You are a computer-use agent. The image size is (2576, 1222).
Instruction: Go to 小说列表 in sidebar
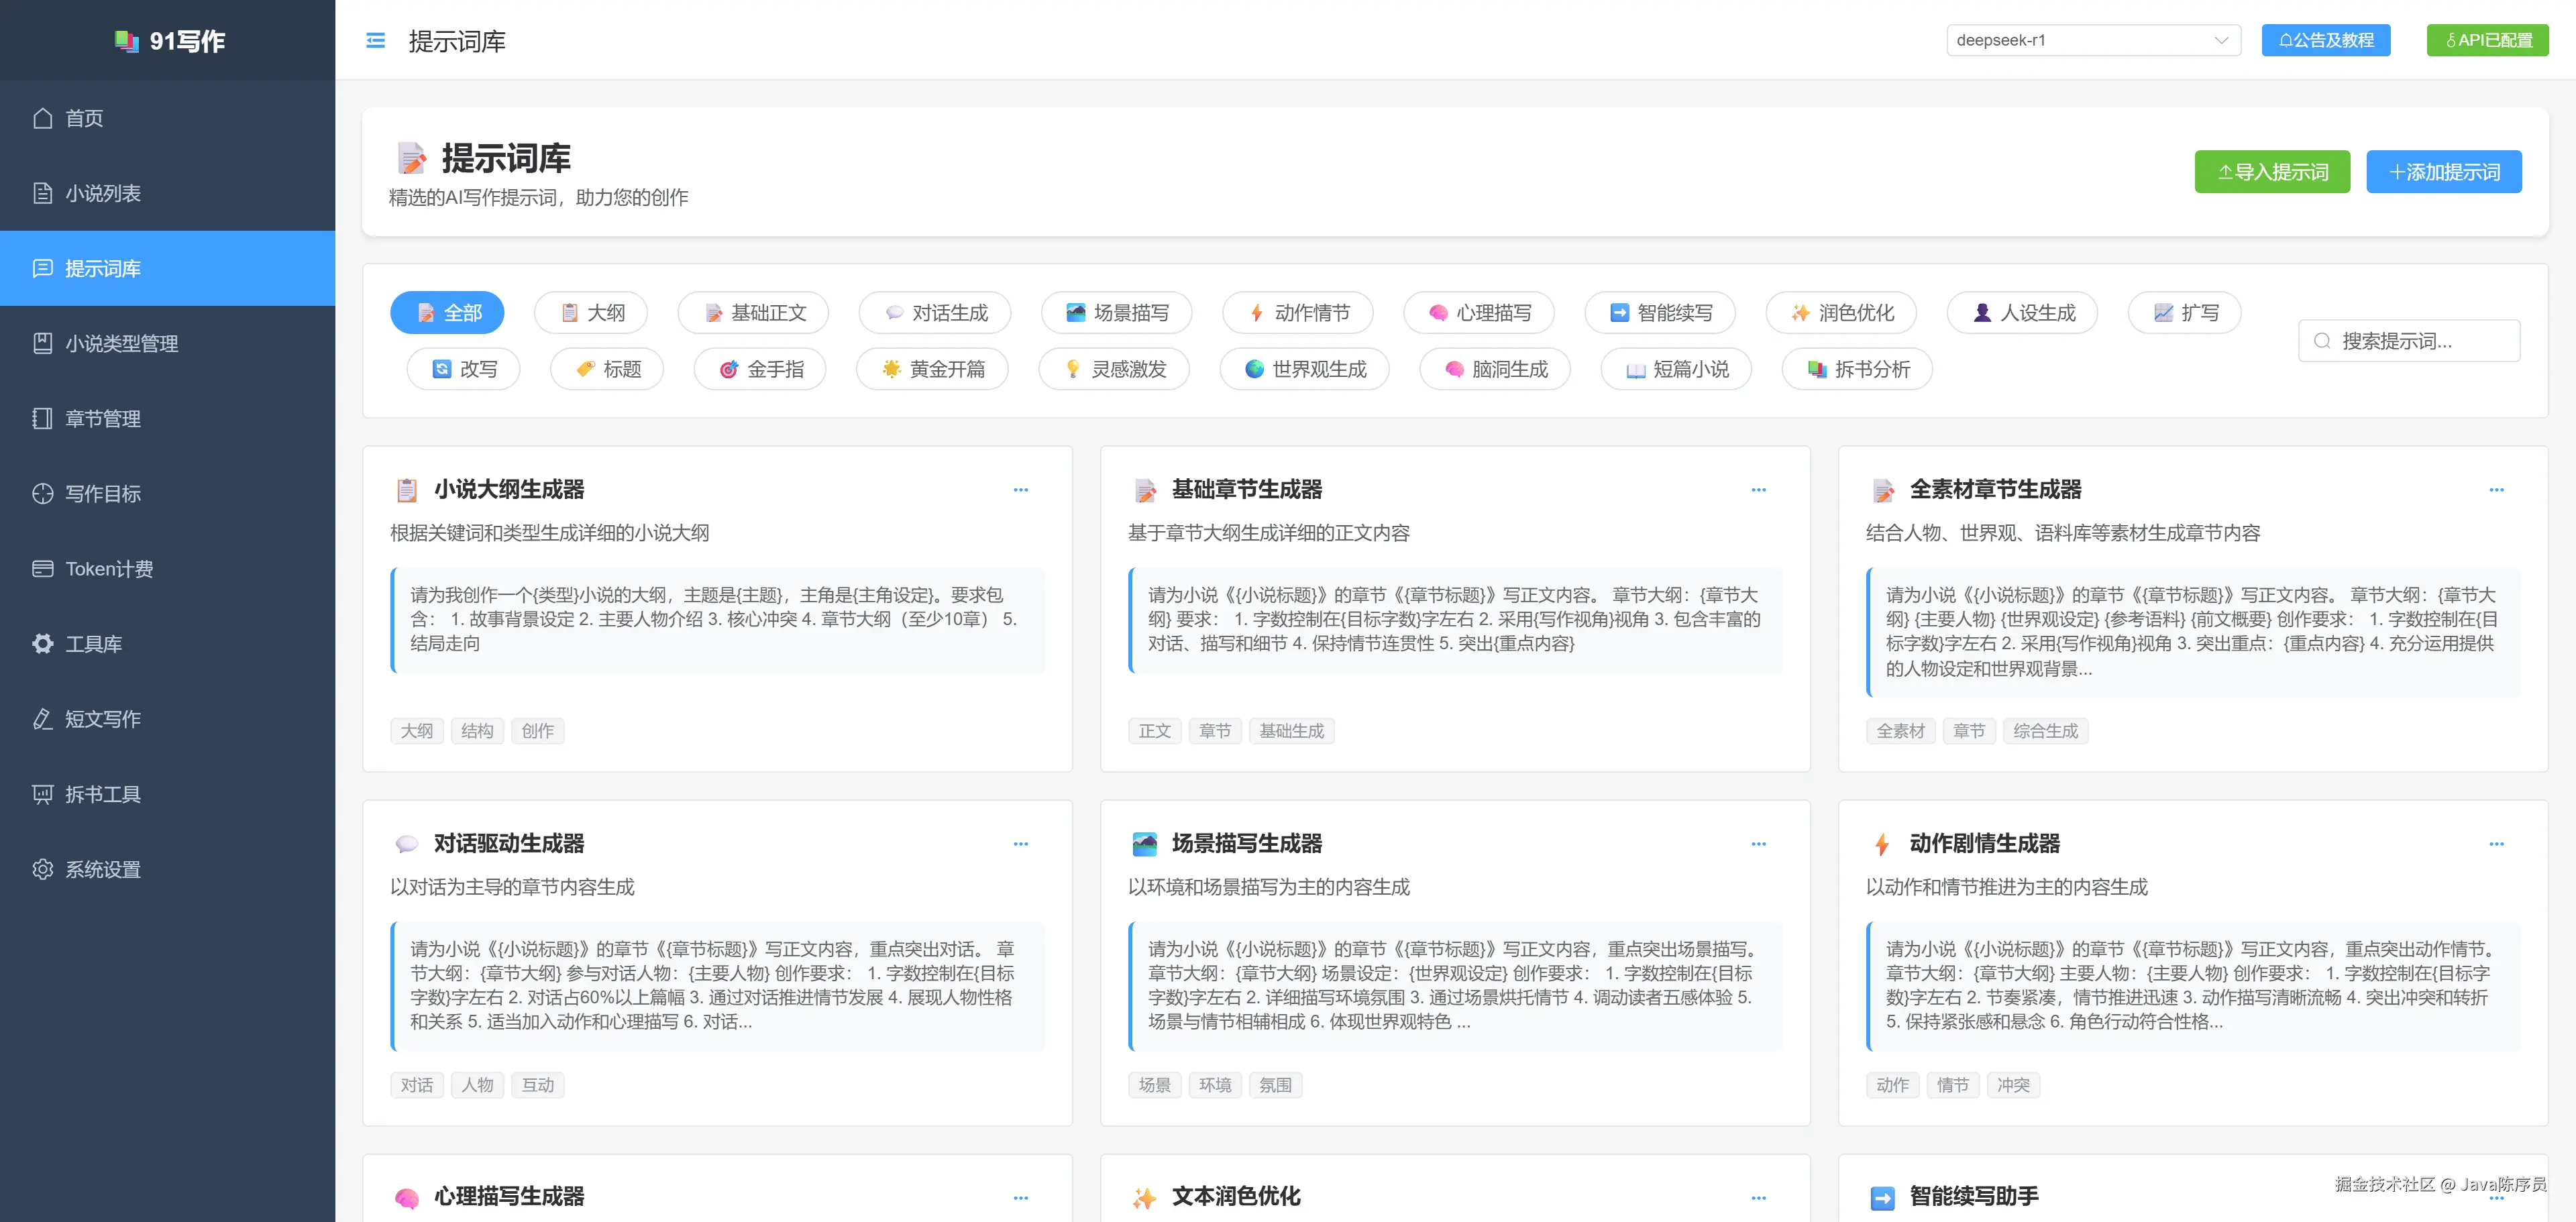(x=102, y=193)
